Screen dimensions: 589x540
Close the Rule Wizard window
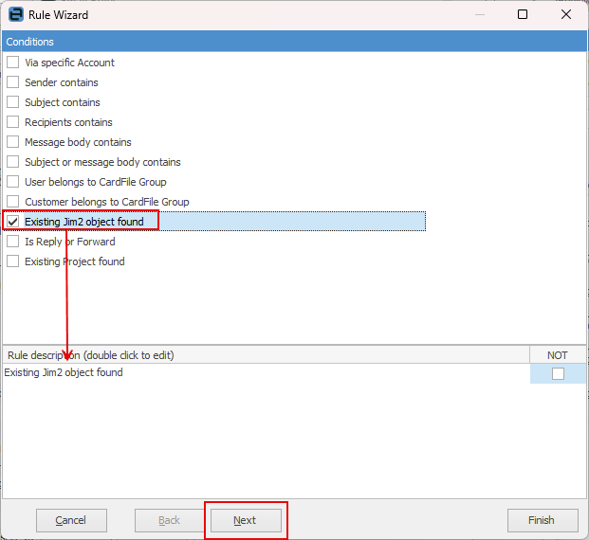click(566, 14)
